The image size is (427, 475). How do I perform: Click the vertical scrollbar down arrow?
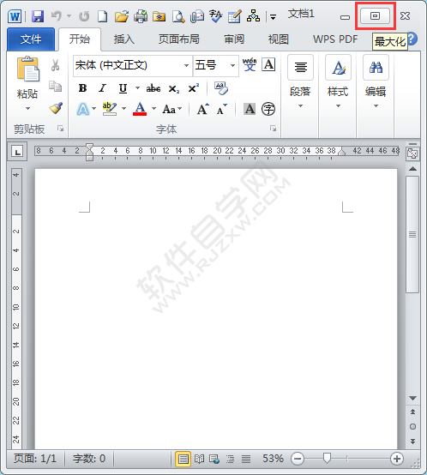coord(412,398)
